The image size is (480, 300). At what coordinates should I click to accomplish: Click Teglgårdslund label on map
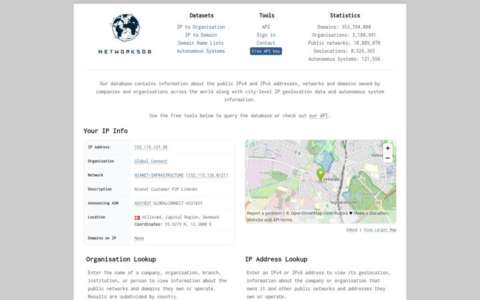coord(343,203)
